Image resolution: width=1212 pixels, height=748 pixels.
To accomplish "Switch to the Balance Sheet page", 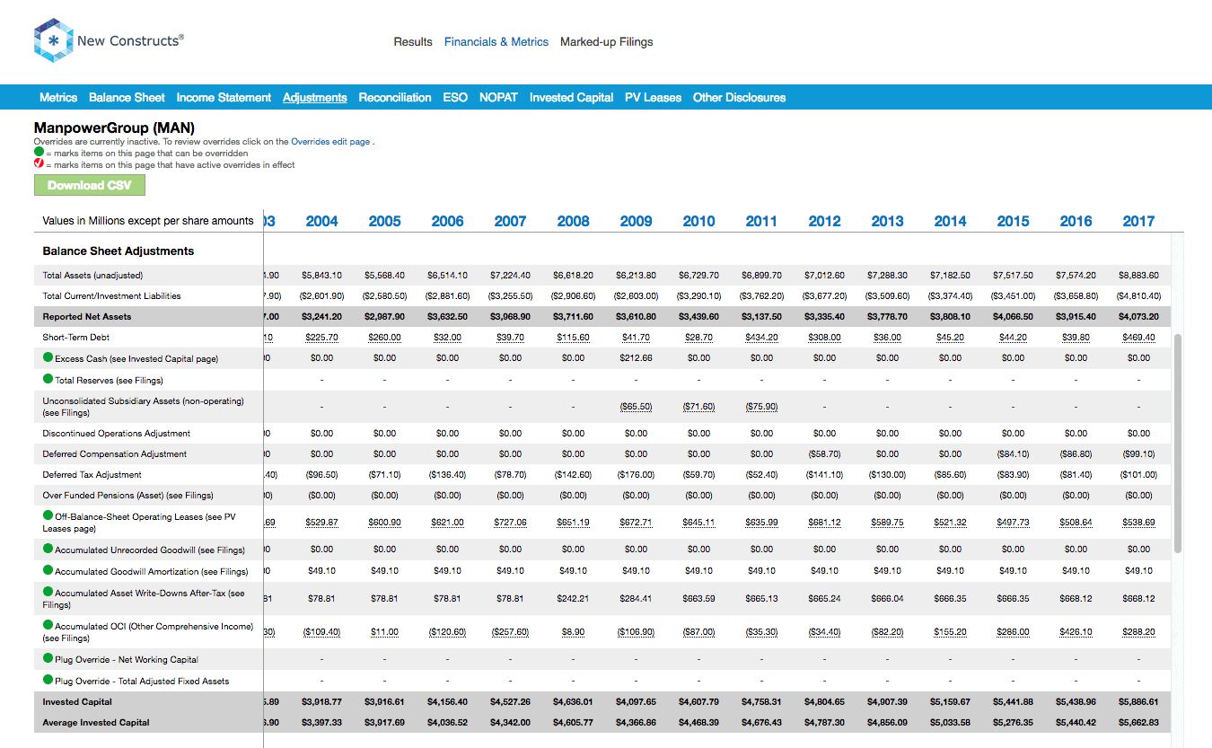I will 127,98.
